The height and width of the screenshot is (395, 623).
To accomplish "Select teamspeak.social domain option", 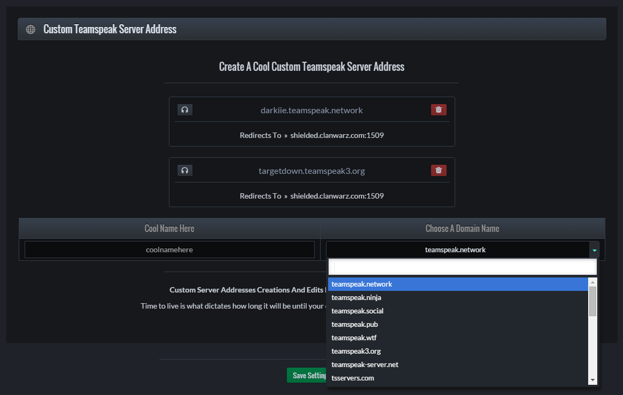I will (x=458, y=311).
